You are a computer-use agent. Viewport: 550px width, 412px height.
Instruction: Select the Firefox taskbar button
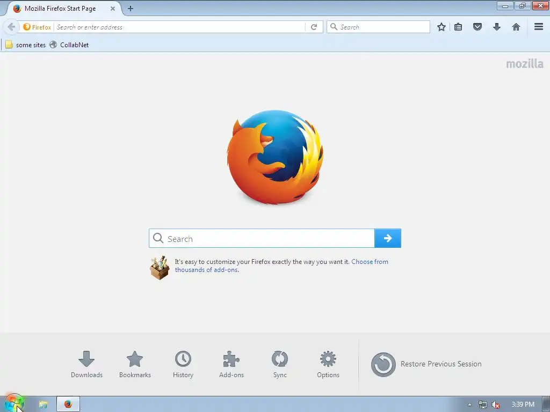68,404
